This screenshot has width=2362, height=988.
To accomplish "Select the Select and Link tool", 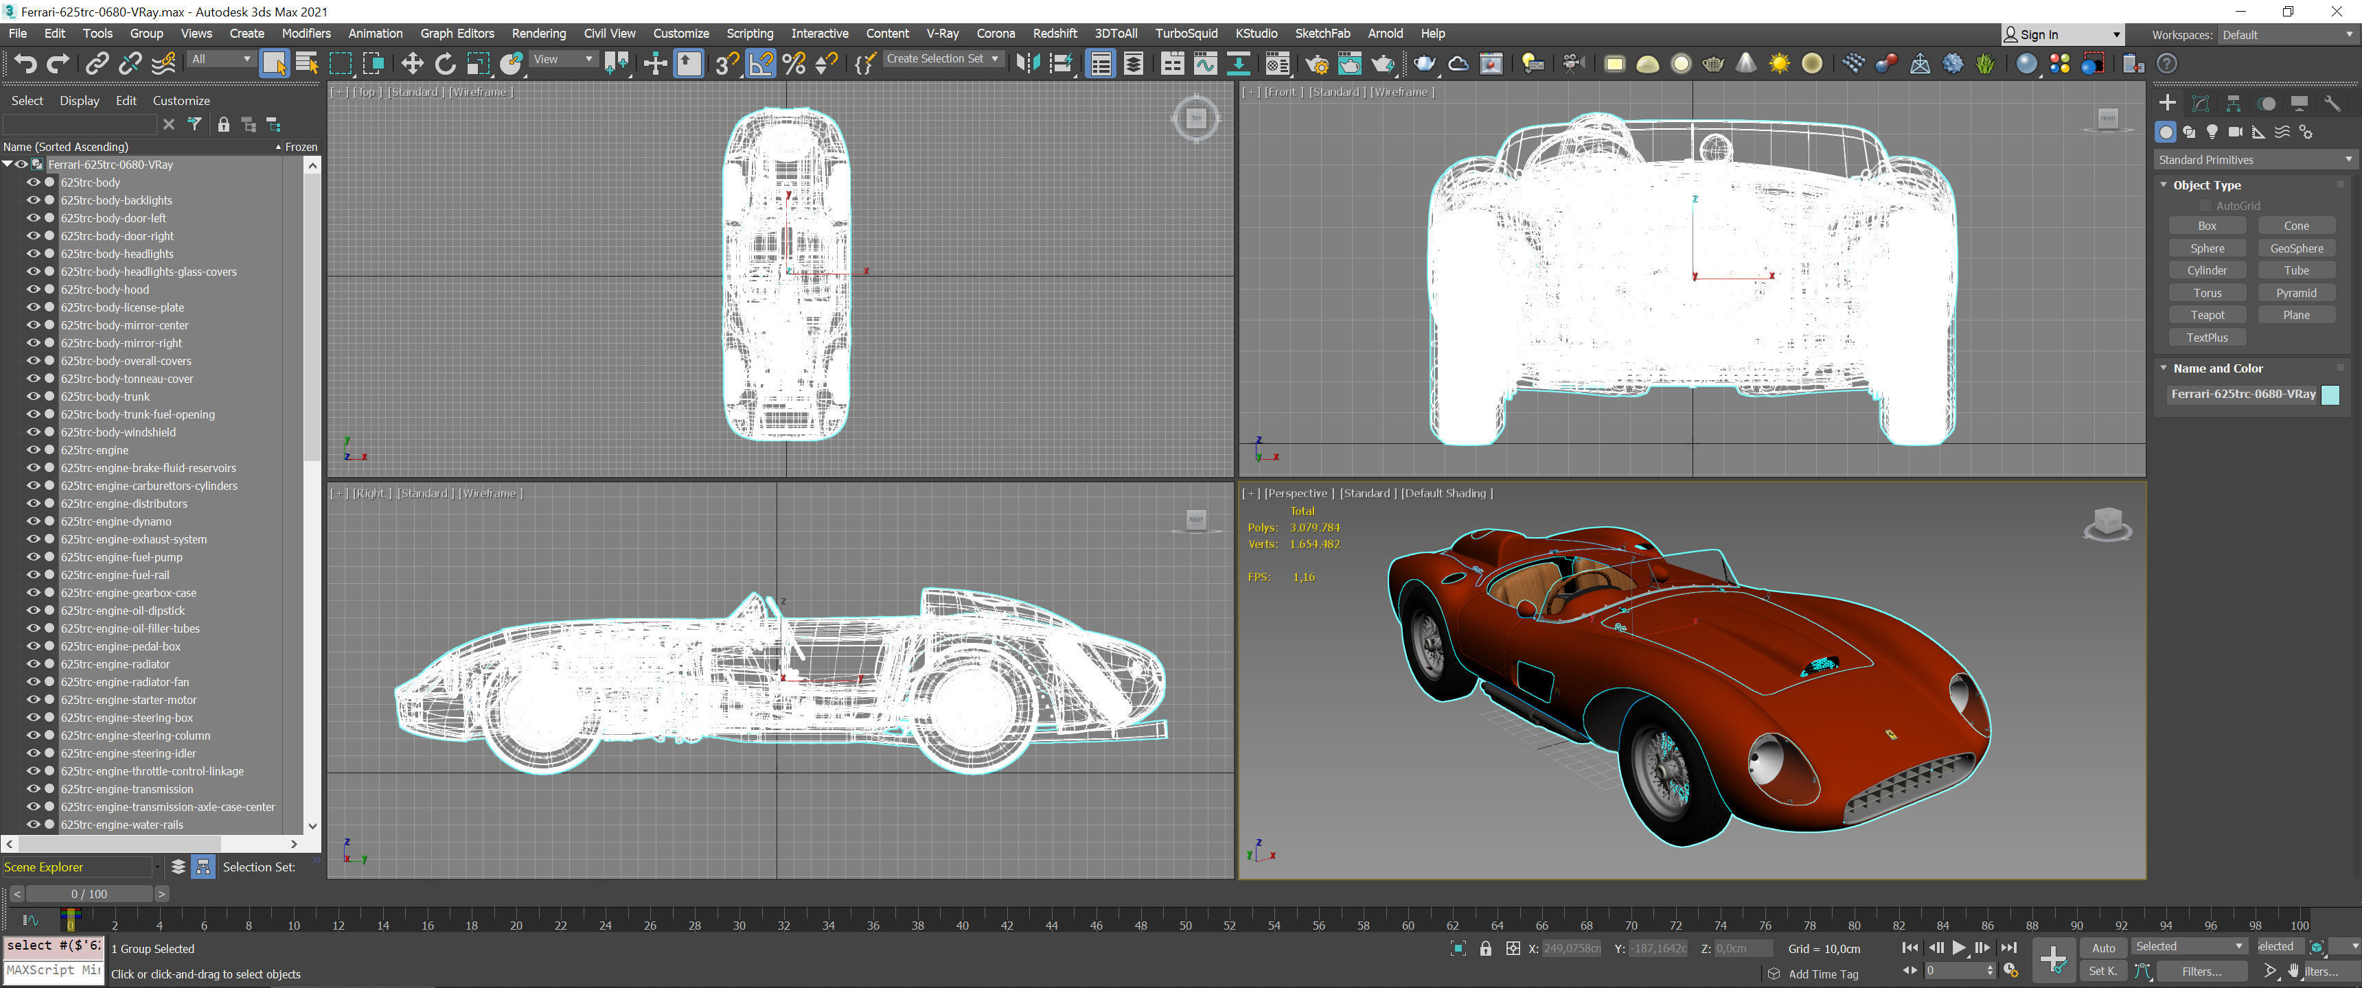I will tap(96, 63).
